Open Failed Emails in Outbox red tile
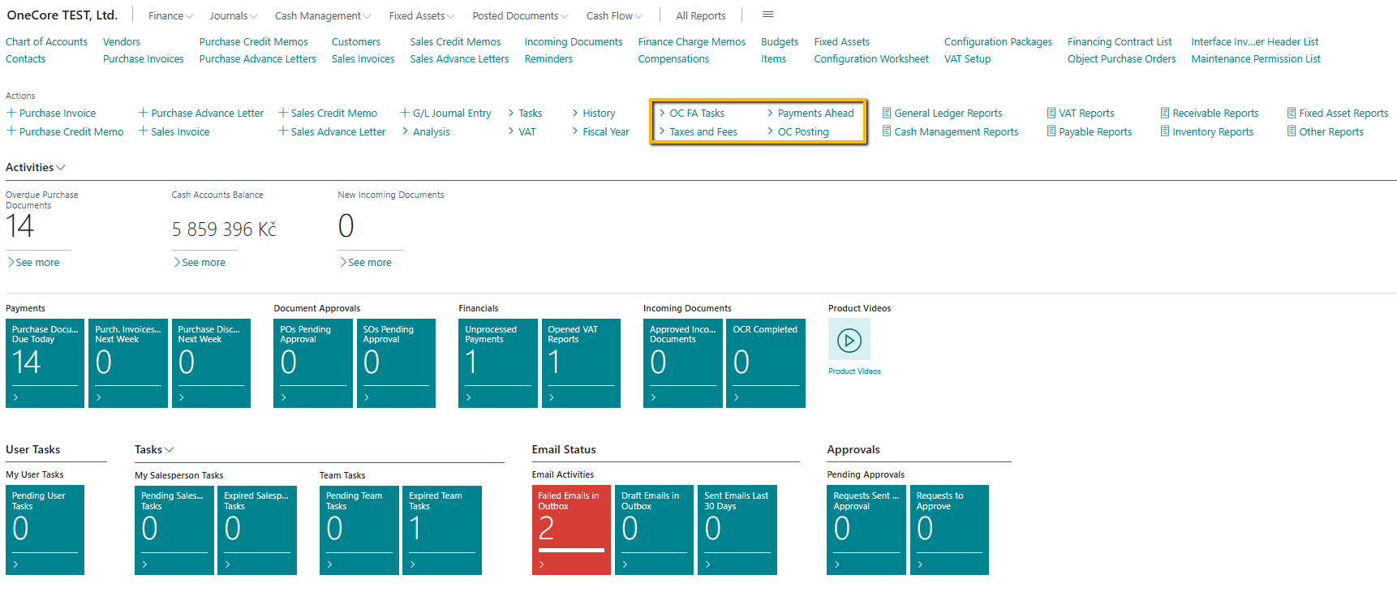1397x592 pixels. (571, 530)
